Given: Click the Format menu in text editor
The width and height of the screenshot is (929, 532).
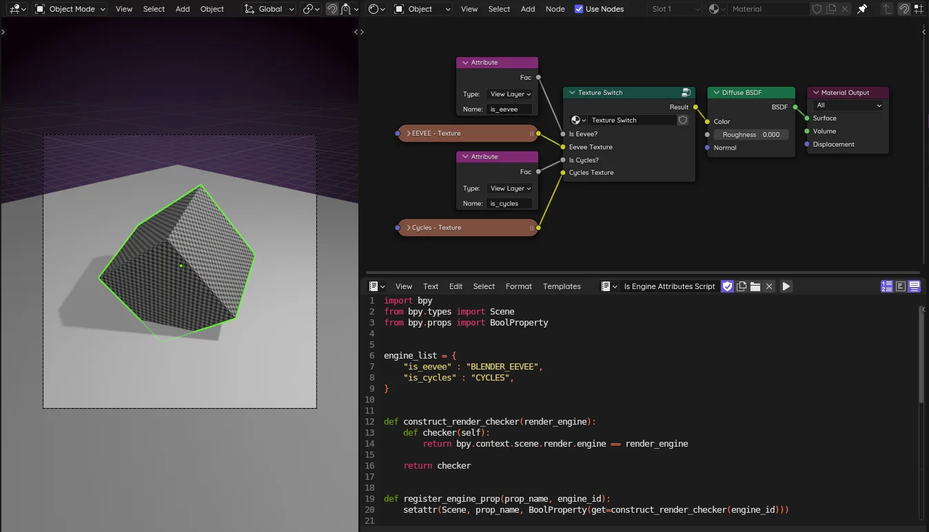Looking at the screenshot, I should coord(518,286).
